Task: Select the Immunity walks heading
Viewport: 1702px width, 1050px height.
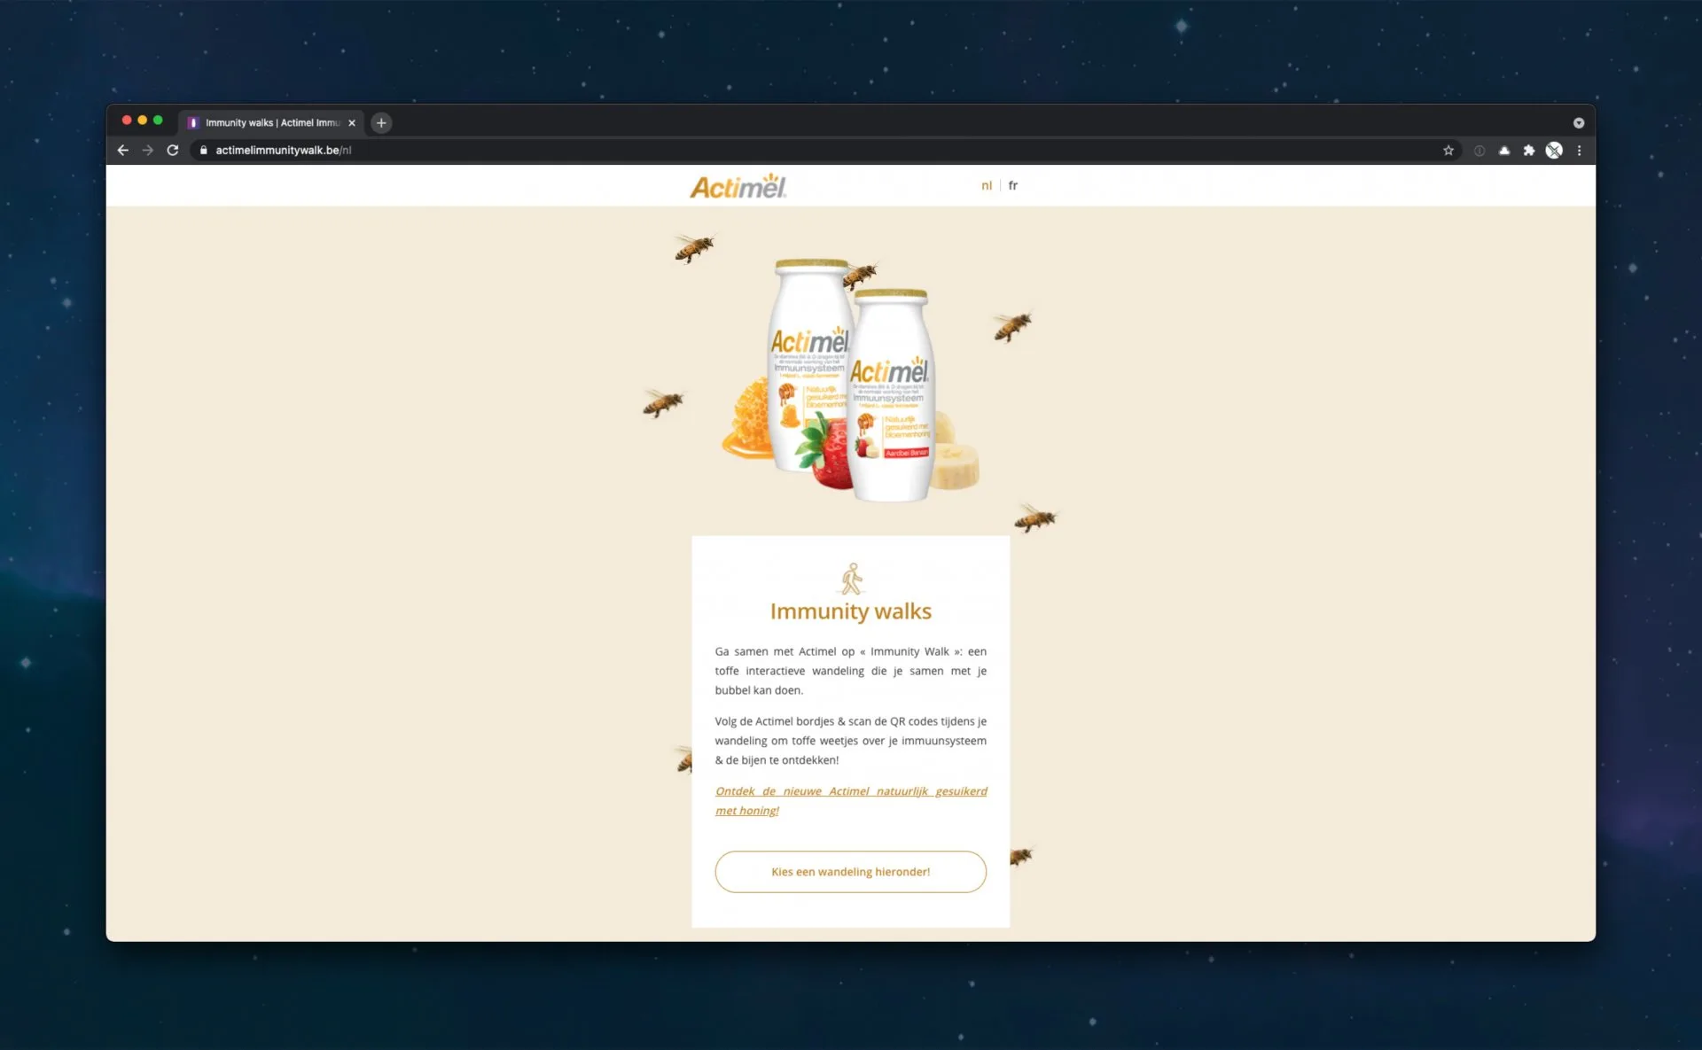Action: click(x=851, y=611)
